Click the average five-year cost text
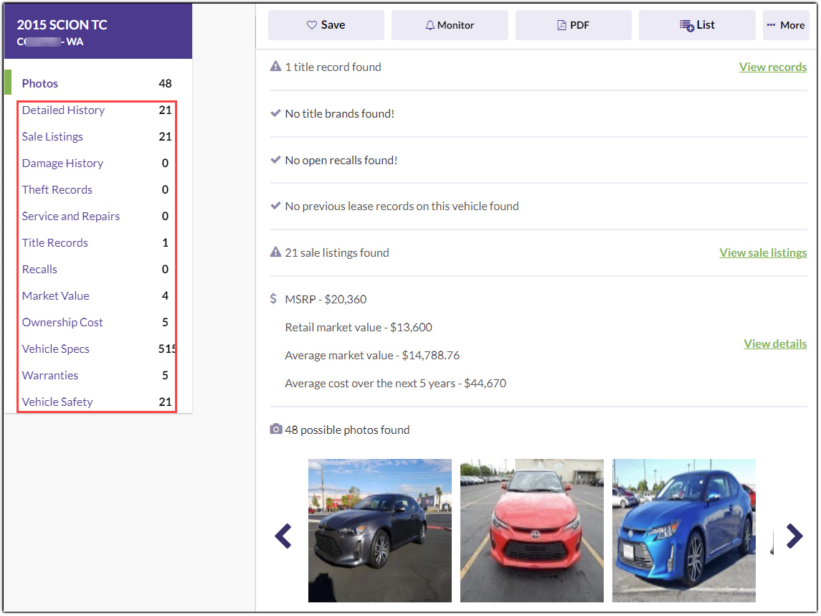 pos(395,384)
